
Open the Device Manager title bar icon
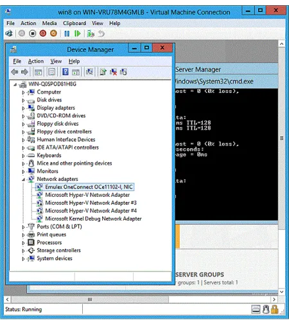[x=13, y=49]
